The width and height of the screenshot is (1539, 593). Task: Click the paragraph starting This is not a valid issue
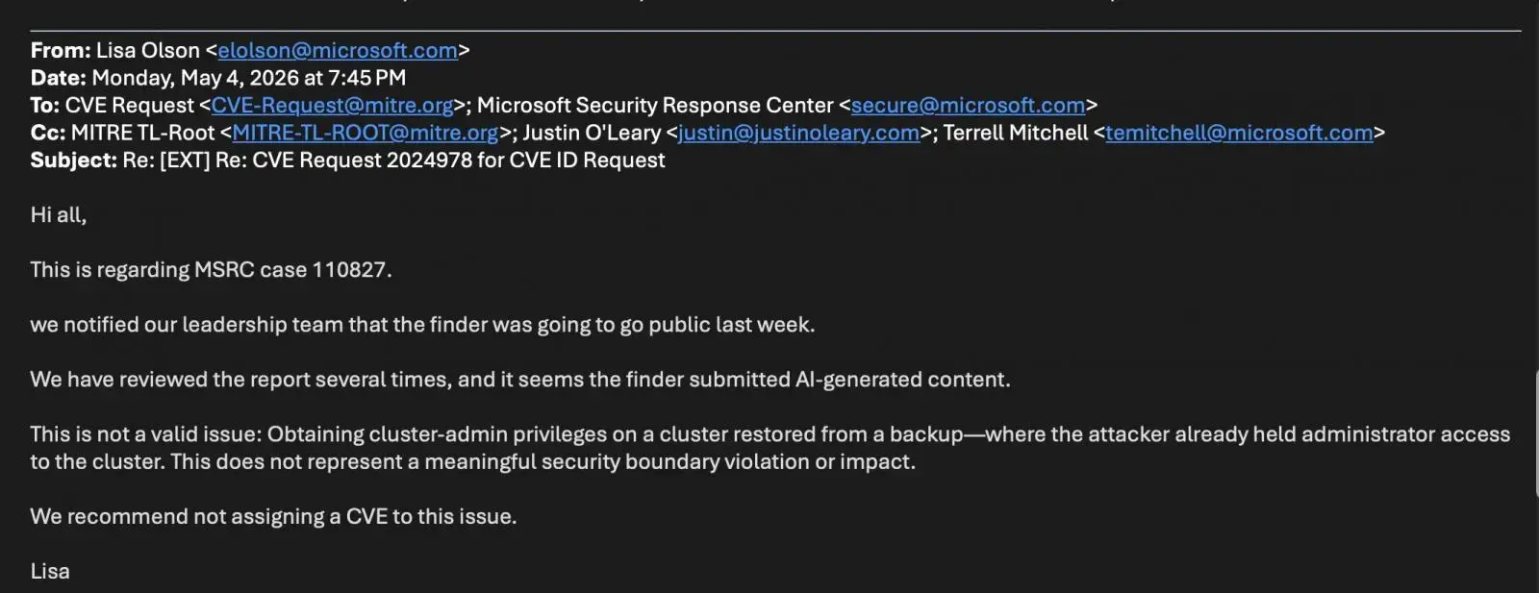(x=770, y=448)
